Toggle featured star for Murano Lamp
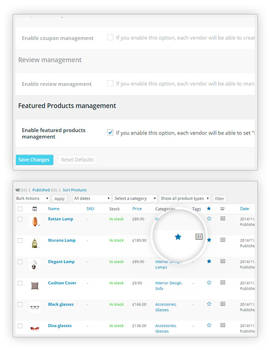 coord(209,240)
